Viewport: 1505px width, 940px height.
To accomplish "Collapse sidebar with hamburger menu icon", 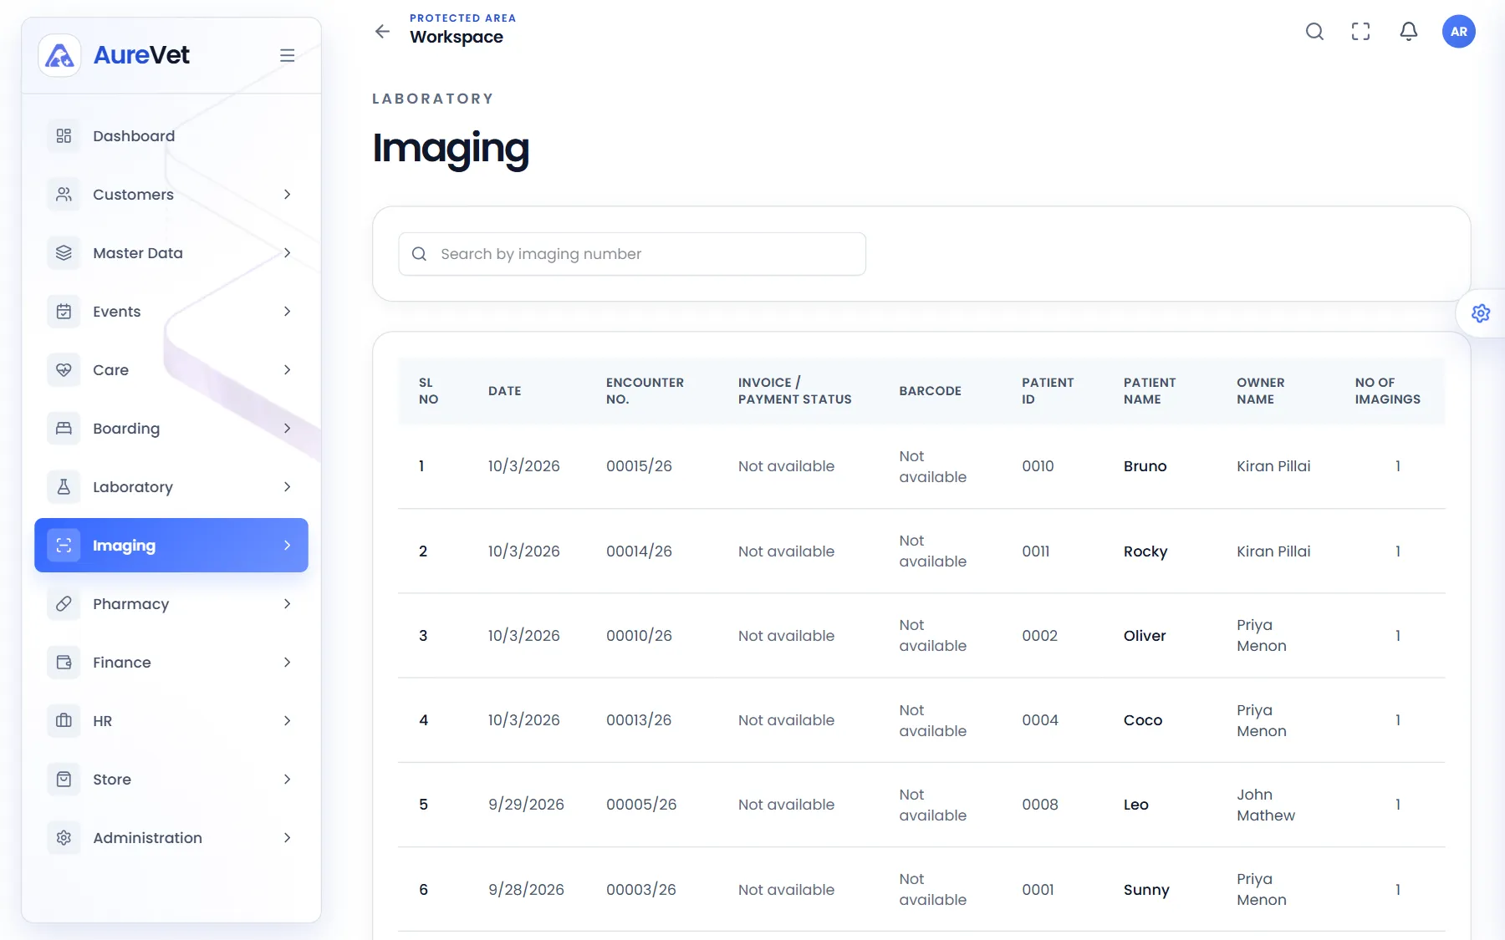I will (x=287, y=55).
